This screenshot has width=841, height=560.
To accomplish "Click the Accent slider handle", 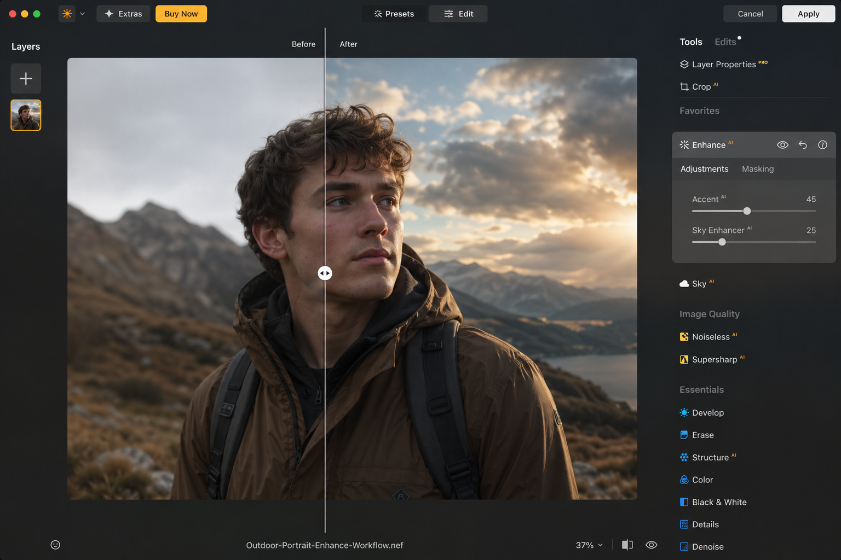I will click(747, 211).
